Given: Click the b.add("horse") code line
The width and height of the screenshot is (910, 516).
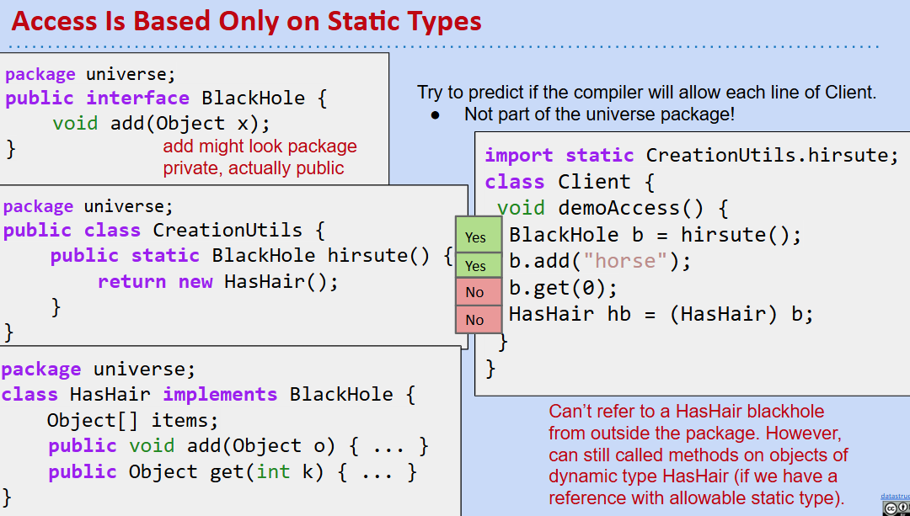Looking at the screenshot, I should pos(599,261).
